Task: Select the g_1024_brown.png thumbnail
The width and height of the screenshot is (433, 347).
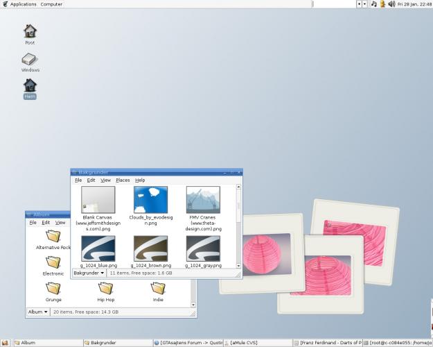Action: click(x=151, y=248)
